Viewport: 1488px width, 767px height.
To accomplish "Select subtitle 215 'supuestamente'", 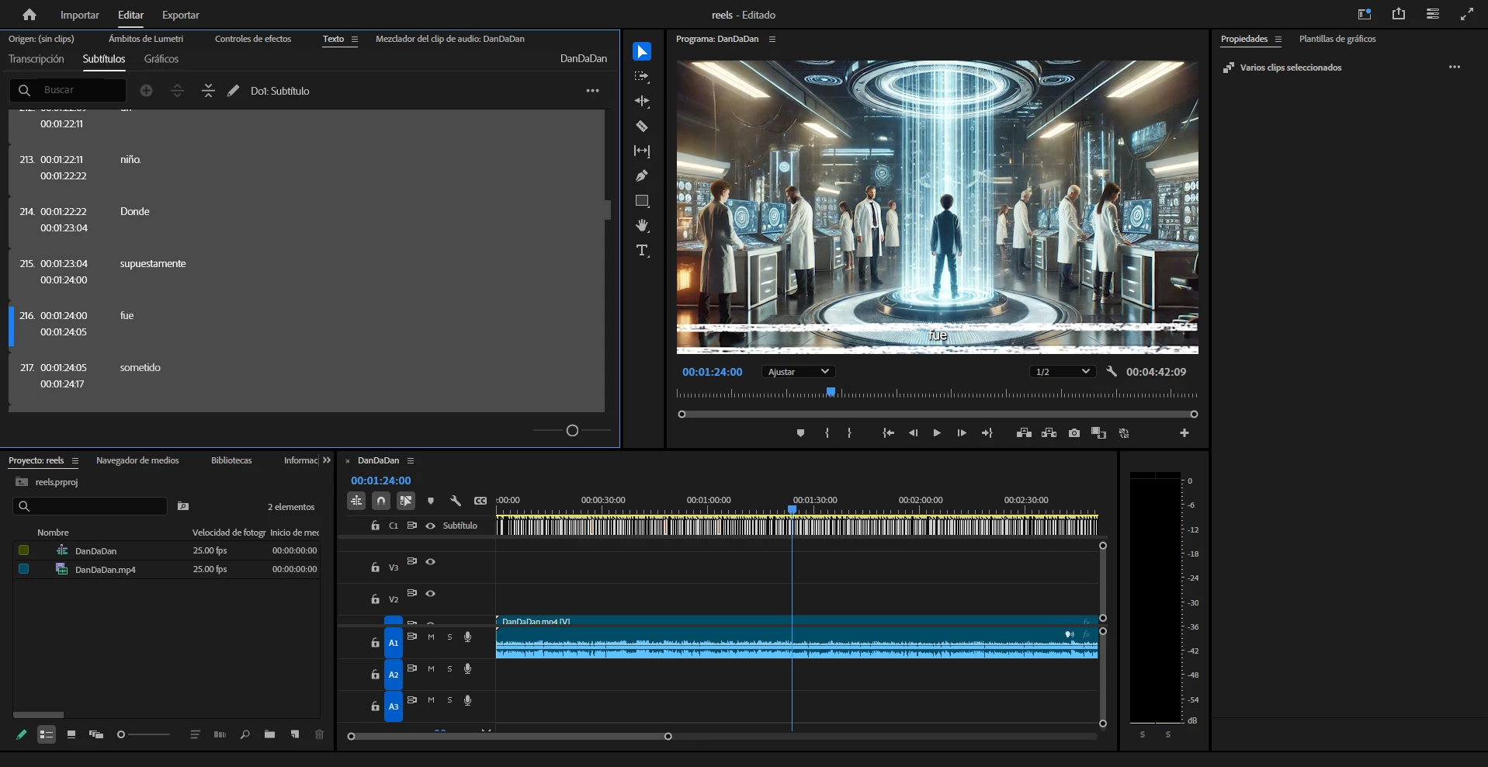I will point(153,264).
